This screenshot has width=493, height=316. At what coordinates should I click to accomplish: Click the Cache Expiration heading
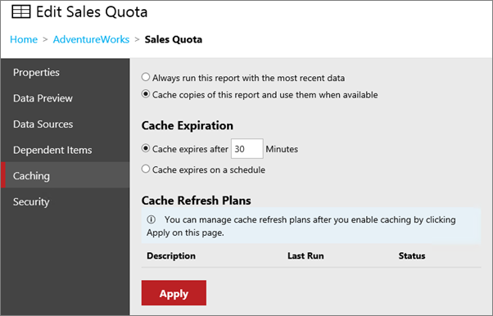pos(188,125)
